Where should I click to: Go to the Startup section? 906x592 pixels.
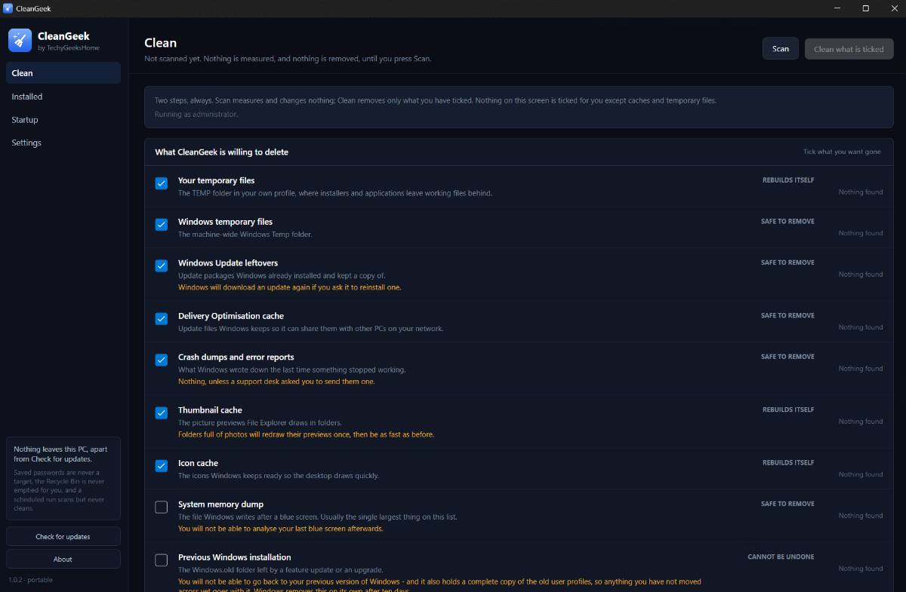(63, 120)
